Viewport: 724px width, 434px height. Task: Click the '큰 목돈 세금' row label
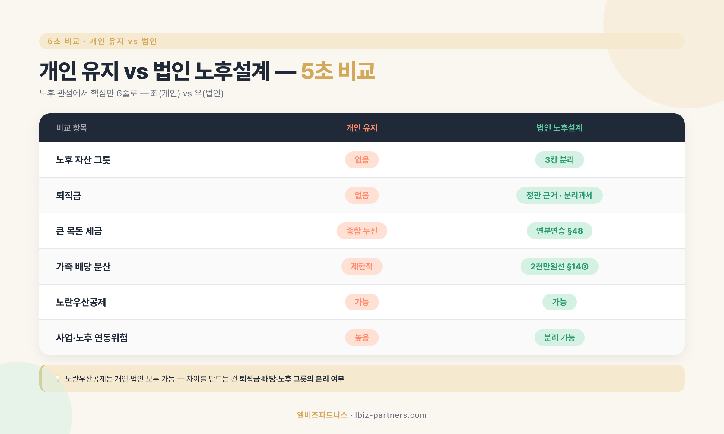pos(79,231)
